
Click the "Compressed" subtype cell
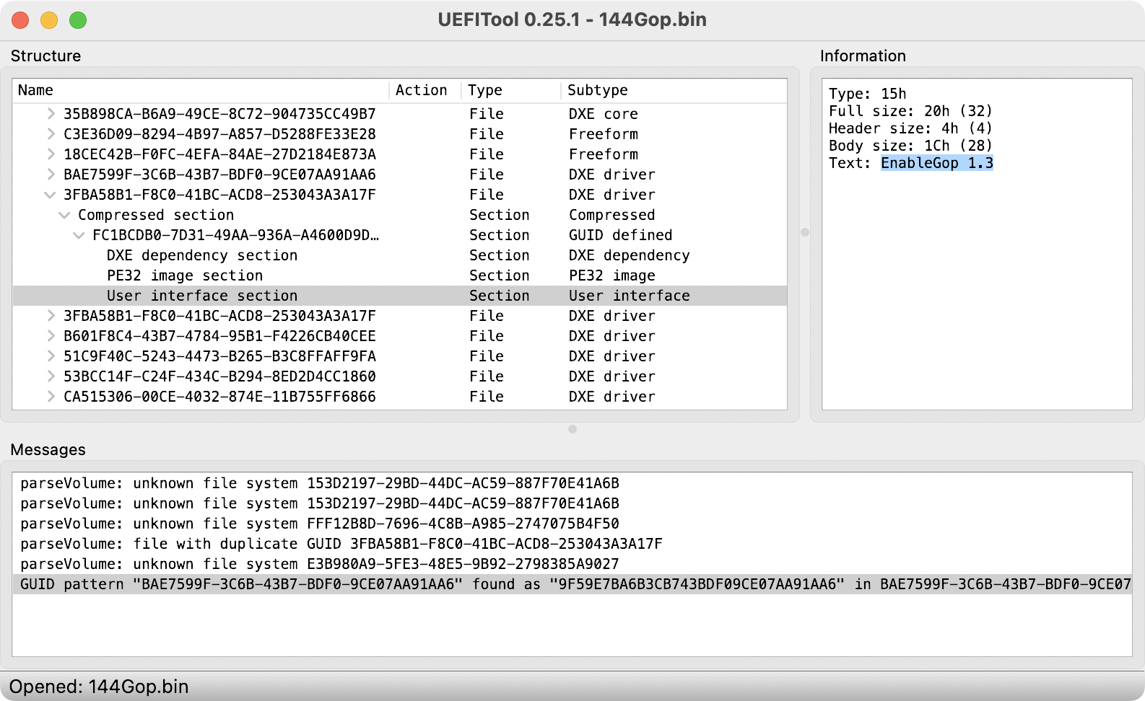(x=612, y=215)
